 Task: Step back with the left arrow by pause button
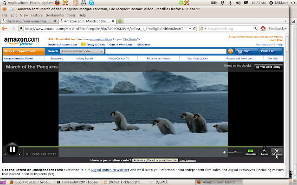coord(5,154)
